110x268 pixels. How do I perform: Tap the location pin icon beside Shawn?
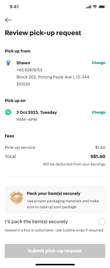(x=8, y=63)
